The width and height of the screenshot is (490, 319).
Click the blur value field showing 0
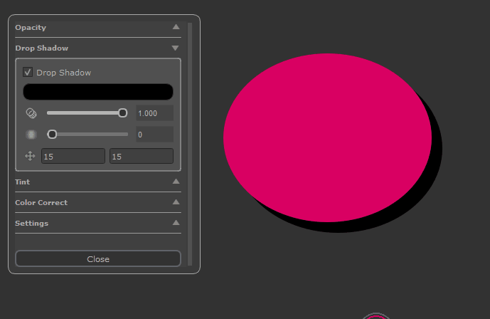(x=154, y=135)
